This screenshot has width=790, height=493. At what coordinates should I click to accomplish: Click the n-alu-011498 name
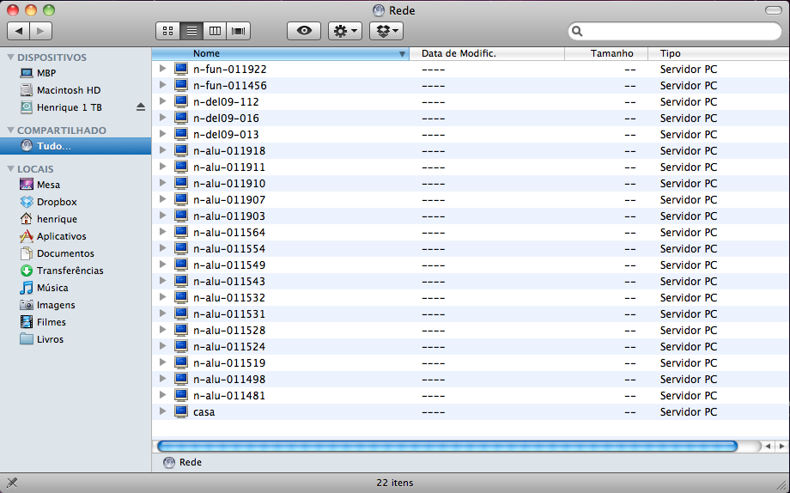point(229,379)
